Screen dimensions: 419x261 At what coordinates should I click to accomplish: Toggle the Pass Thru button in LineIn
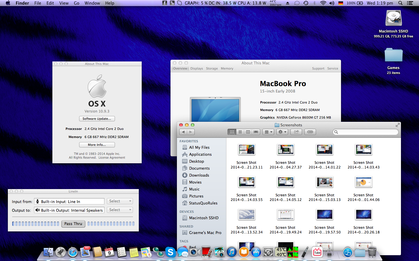point(73,224)
